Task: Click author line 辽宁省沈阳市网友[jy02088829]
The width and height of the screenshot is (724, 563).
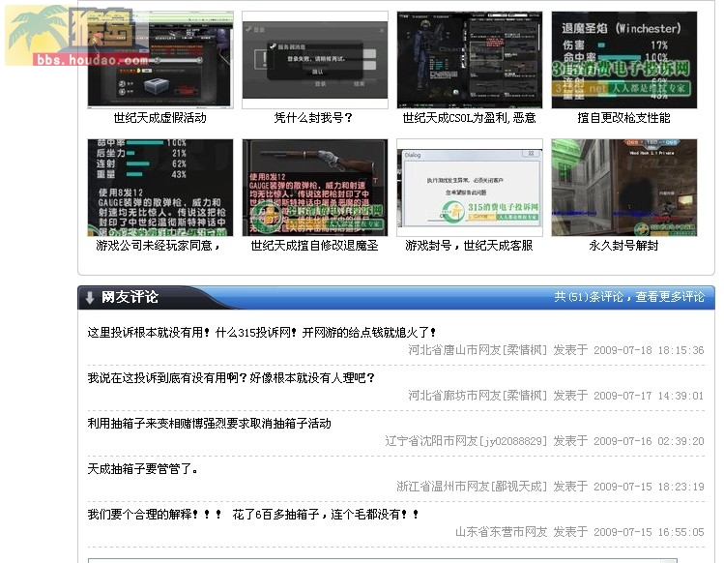Action: [466, 441]
